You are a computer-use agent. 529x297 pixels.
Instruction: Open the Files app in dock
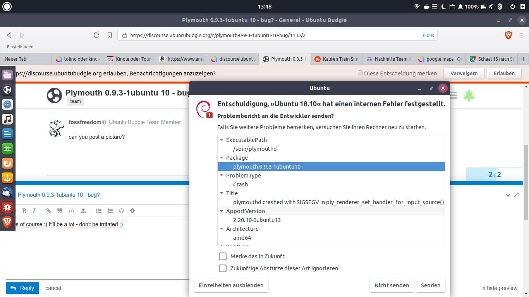[x=7, y=75]
